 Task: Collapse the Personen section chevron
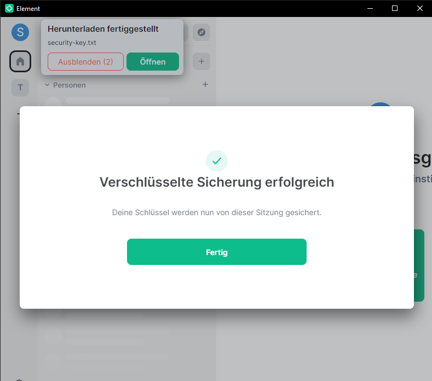47,85
